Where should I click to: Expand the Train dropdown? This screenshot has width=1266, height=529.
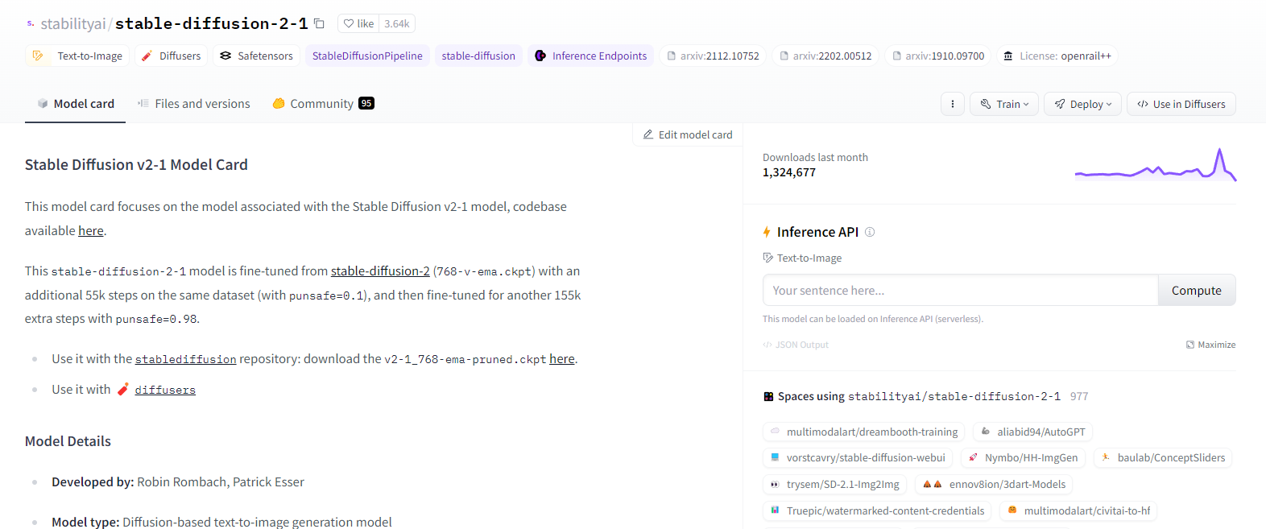click(1004, 104)
